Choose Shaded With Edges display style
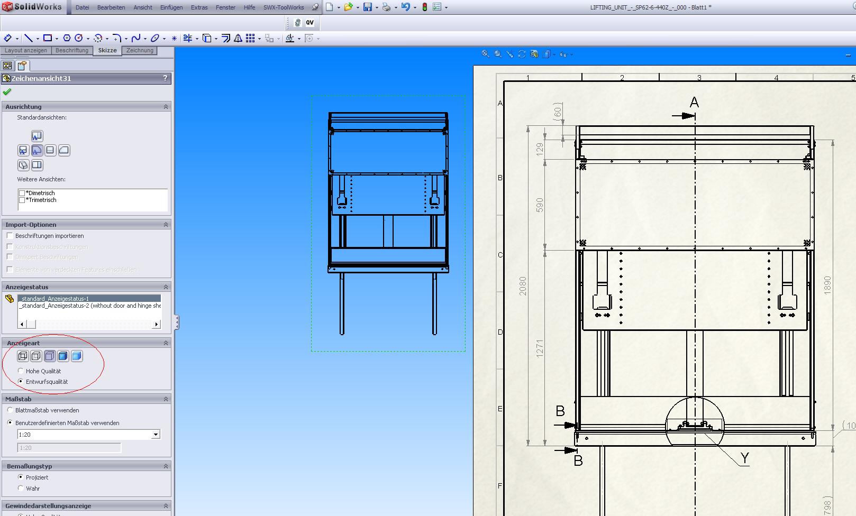Image resolution: width=856 pixels, height=516 pixels. (63, 356)
